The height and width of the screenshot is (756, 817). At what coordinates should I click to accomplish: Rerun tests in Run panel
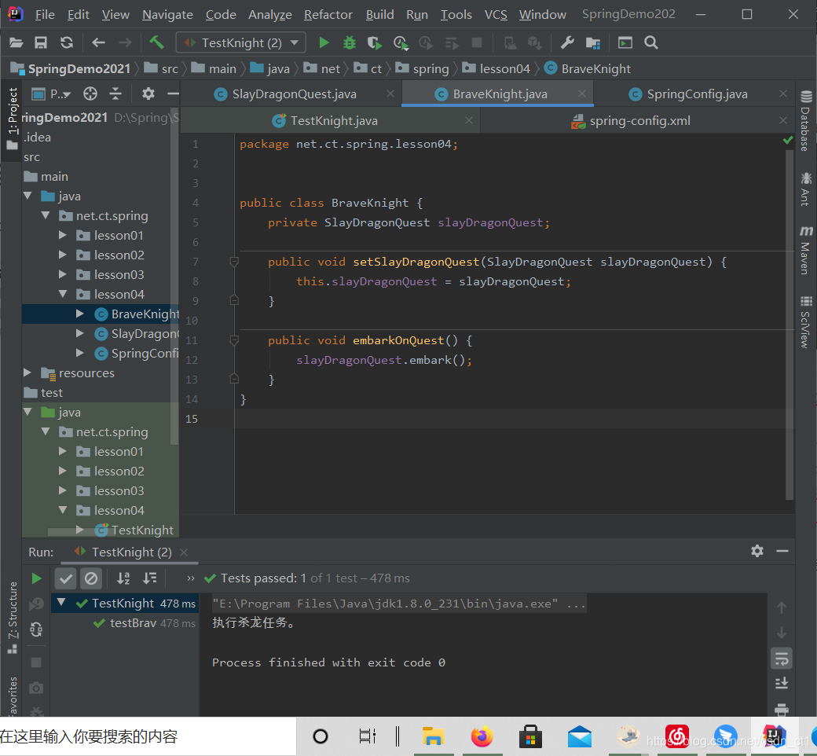(36, 578)
